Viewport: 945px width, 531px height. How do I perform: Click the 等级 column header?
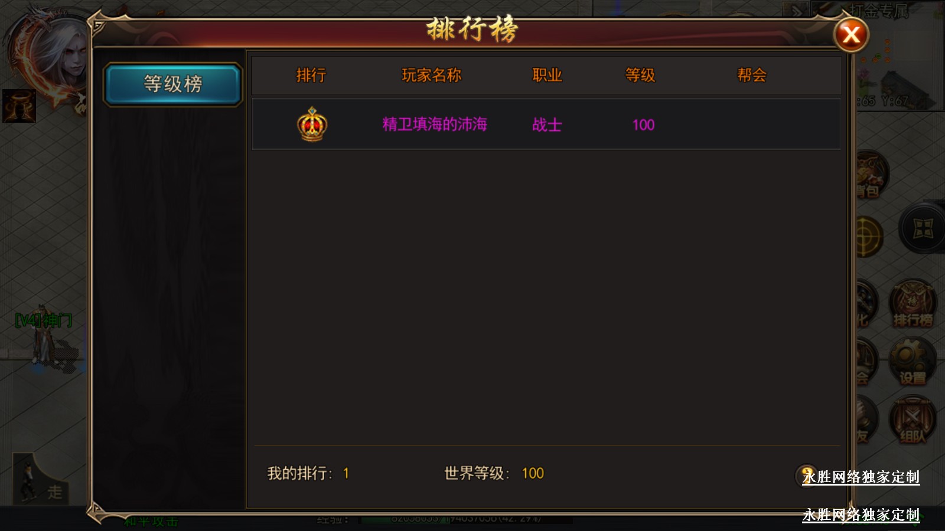(640, 75)
